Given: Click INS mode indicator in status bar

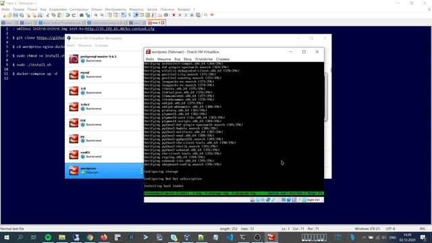Looking at the screenshot, I should click(x=422, y=229).
